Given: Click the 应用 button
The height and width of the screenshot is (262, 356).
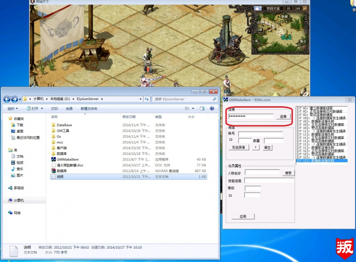Looking at the screenshot, I should (x=243, y=216).
